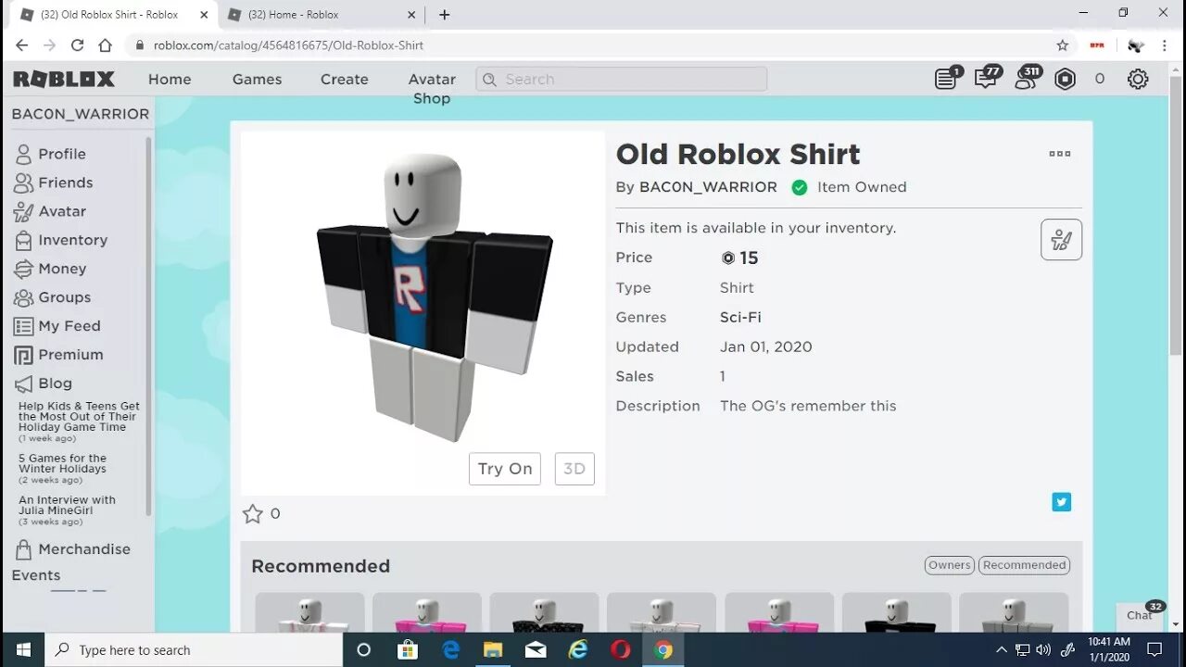Click the Blog sidebar icon
1186x667 pixels.
(x=23, y=384)
